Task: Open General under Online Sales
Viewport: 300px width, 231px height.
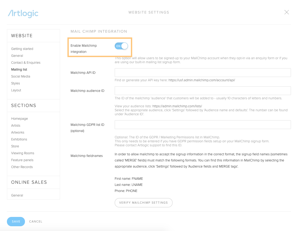Action: pyautogui.click(x=17, y=195)
